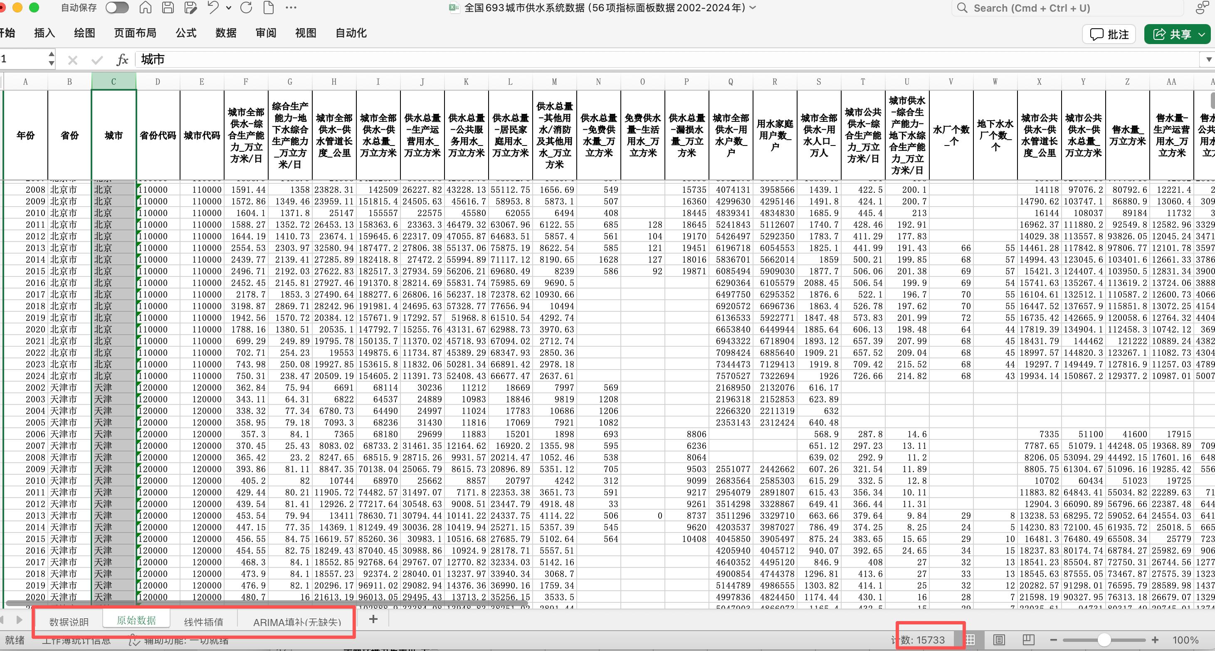
Task: Switch to Page Layout view icon
Action: (x=999, y=640)
